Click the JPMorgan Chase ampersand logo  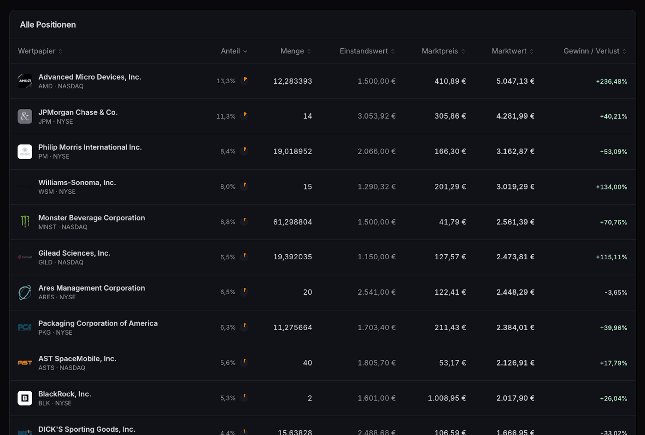25,116
